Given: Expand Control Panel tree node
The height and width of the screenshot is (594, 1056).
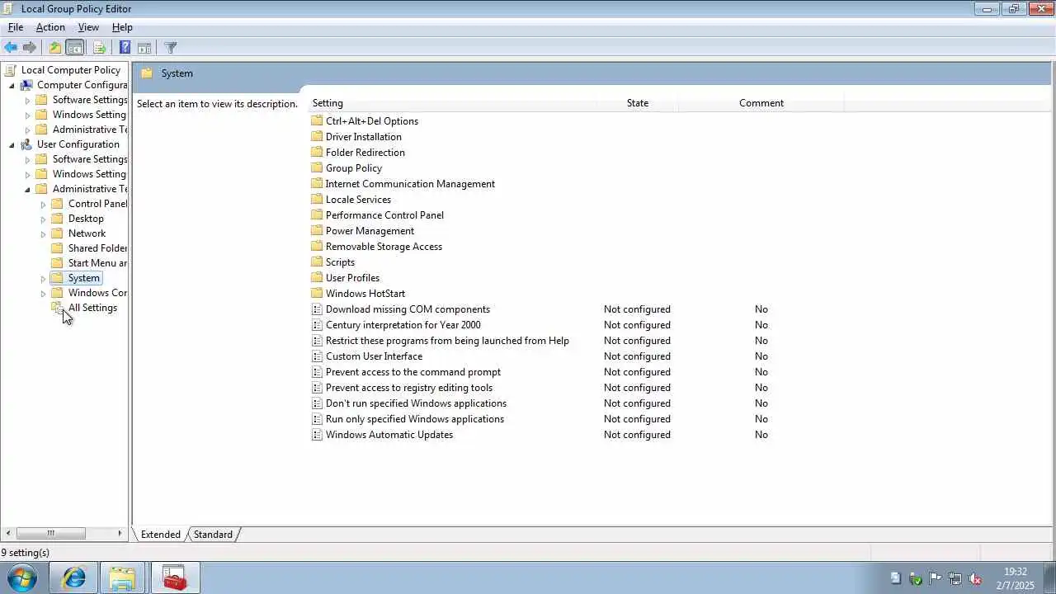Looking at the screenshot, I should click(x=43, y=204).
